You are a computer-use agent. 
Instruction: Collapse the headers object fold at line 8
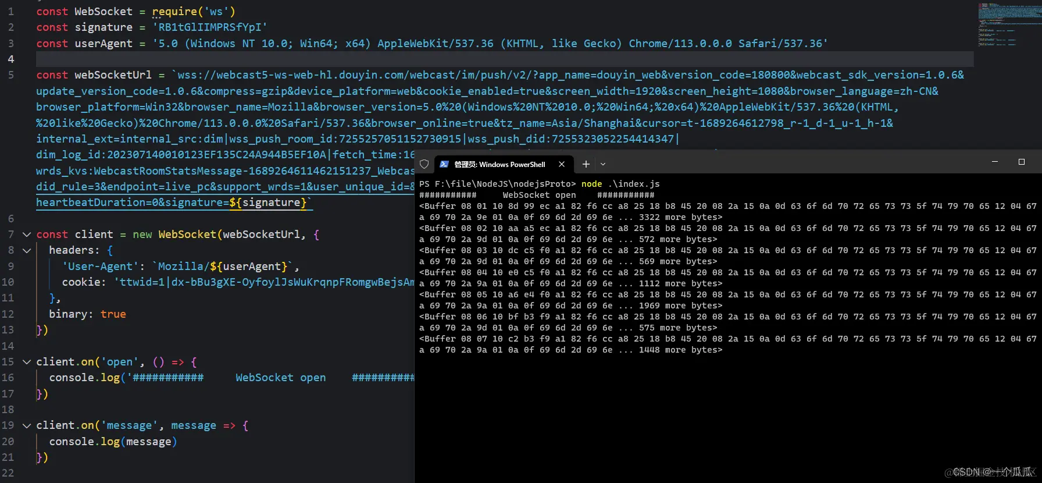[x=27, y=250]
